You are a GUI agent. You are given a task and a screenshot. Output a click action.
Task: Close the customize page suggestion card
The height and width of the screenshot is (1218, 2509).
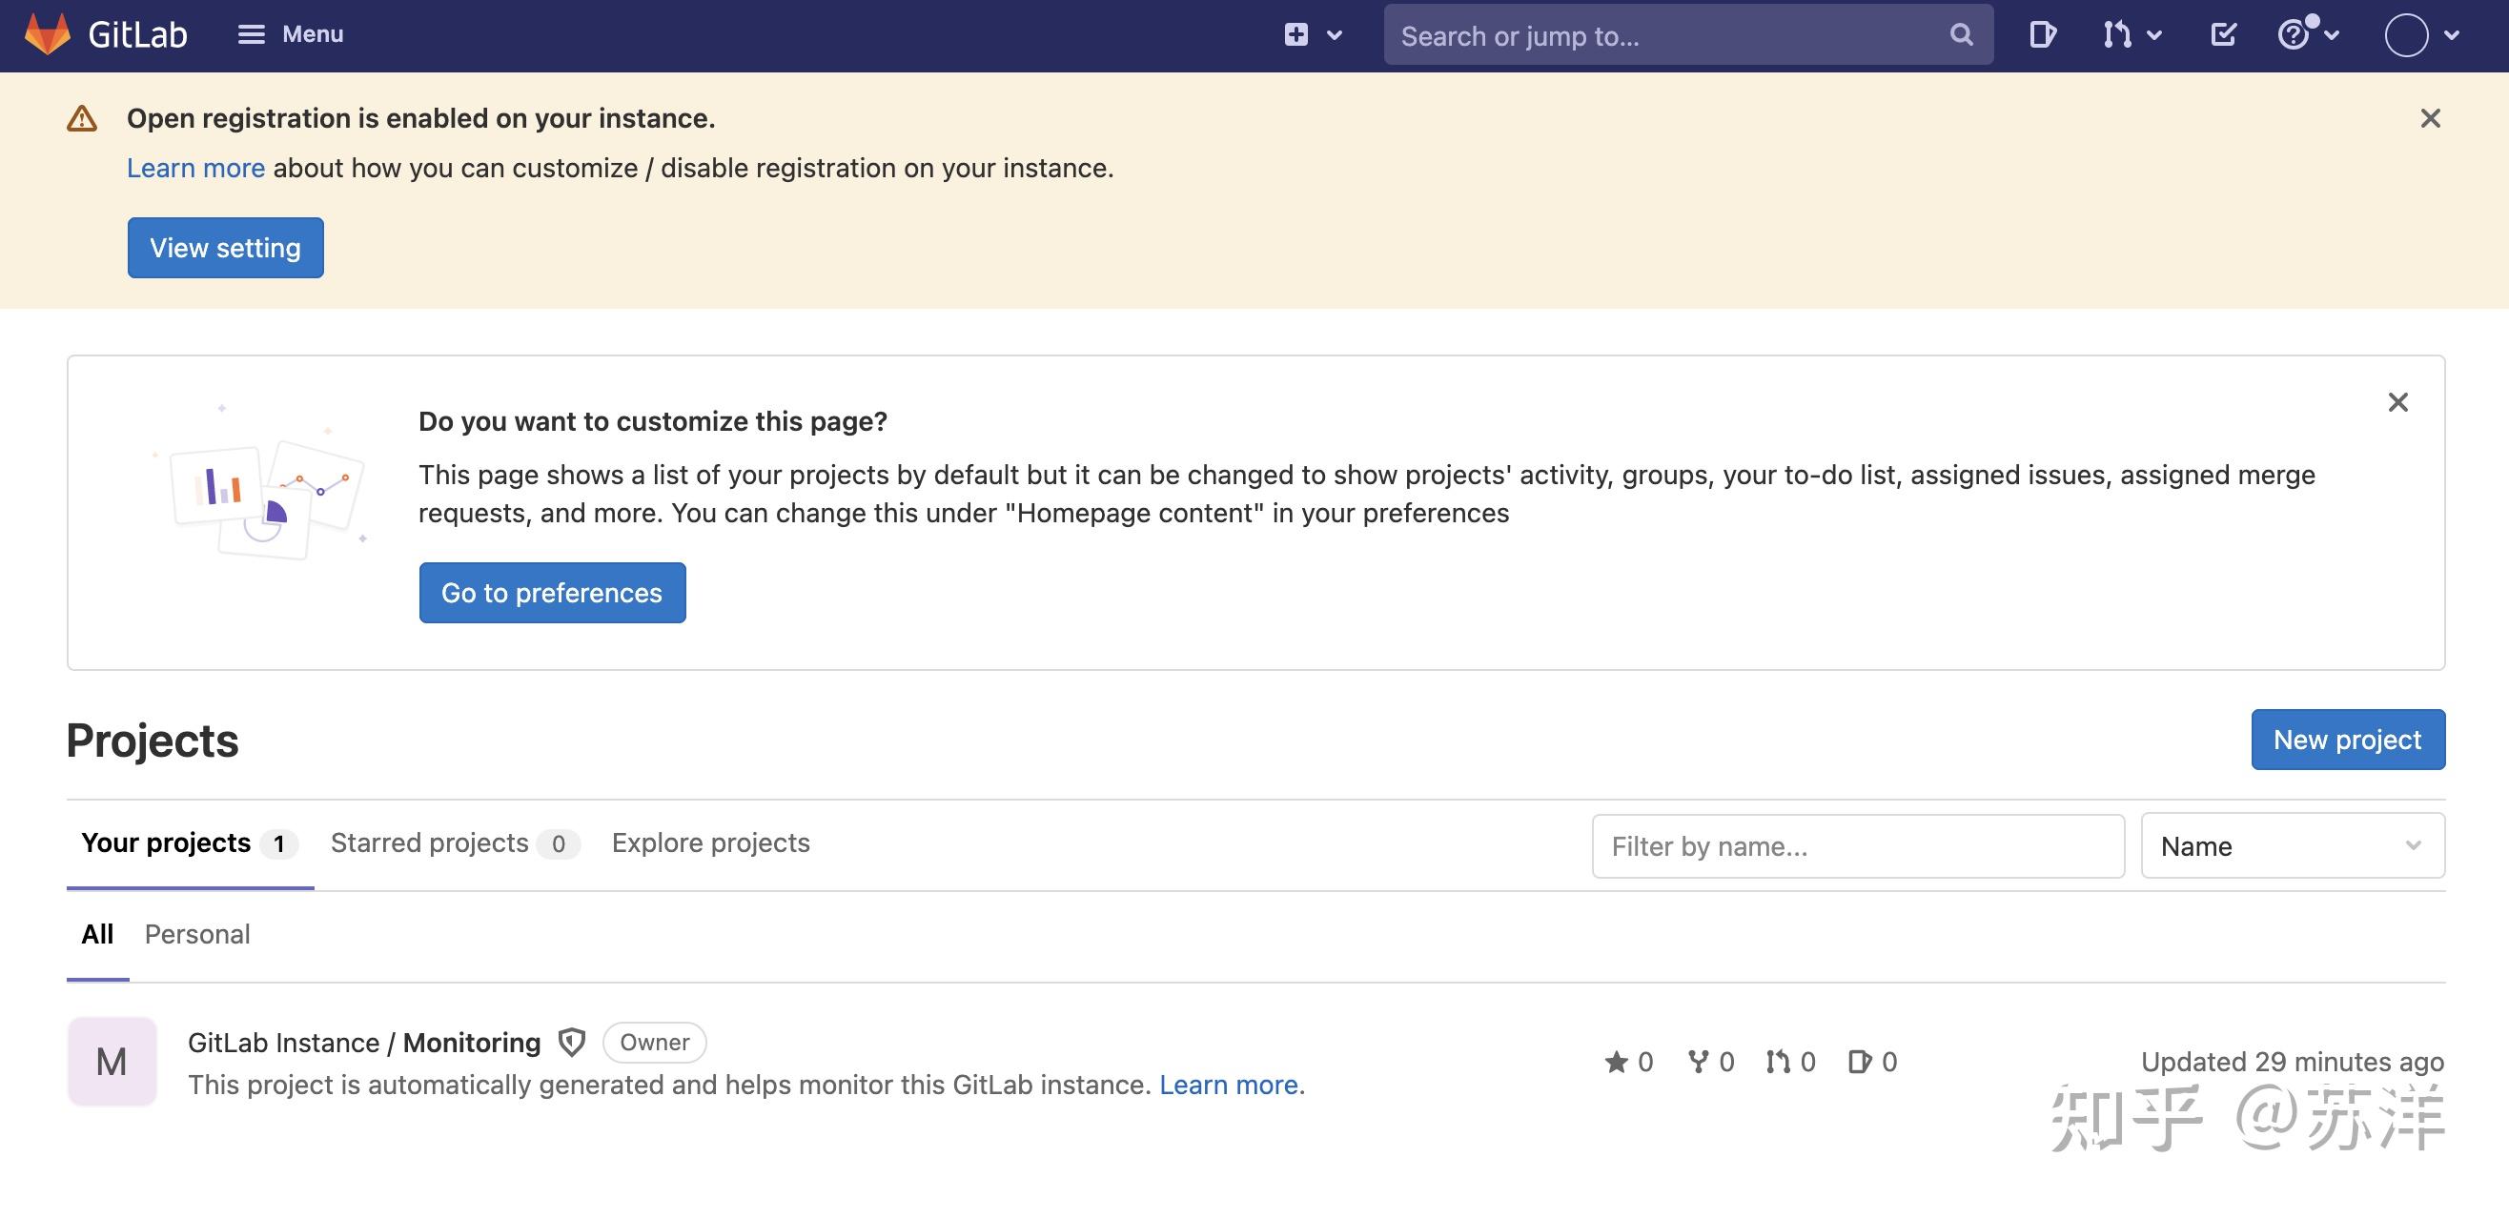coord(2398,402)
